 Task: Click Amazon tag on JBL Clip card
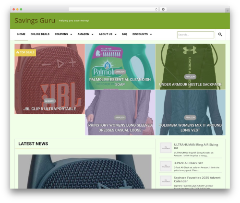point(49,101)
